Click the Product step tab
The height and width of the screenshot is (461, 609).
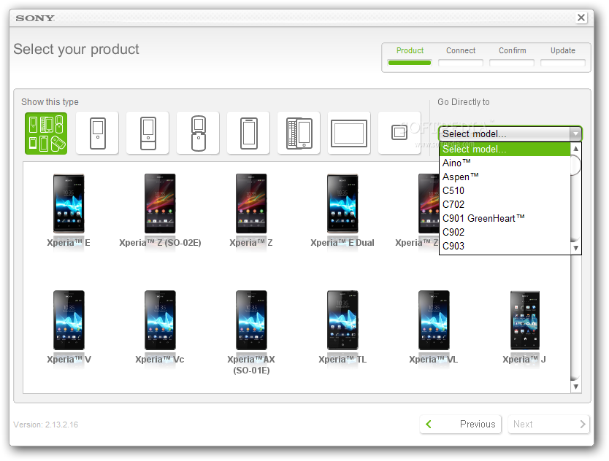(410, 56)
